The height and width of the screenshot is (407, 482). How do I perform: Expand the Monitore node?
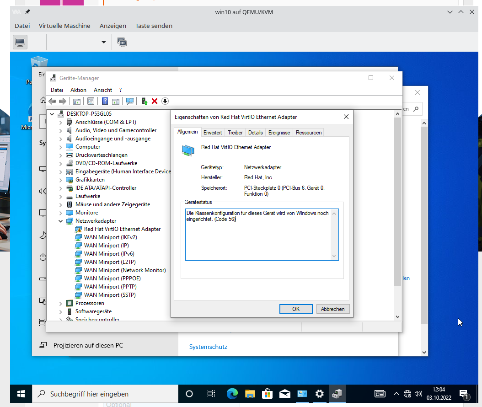pyautogui.click(x=60, y=213)
